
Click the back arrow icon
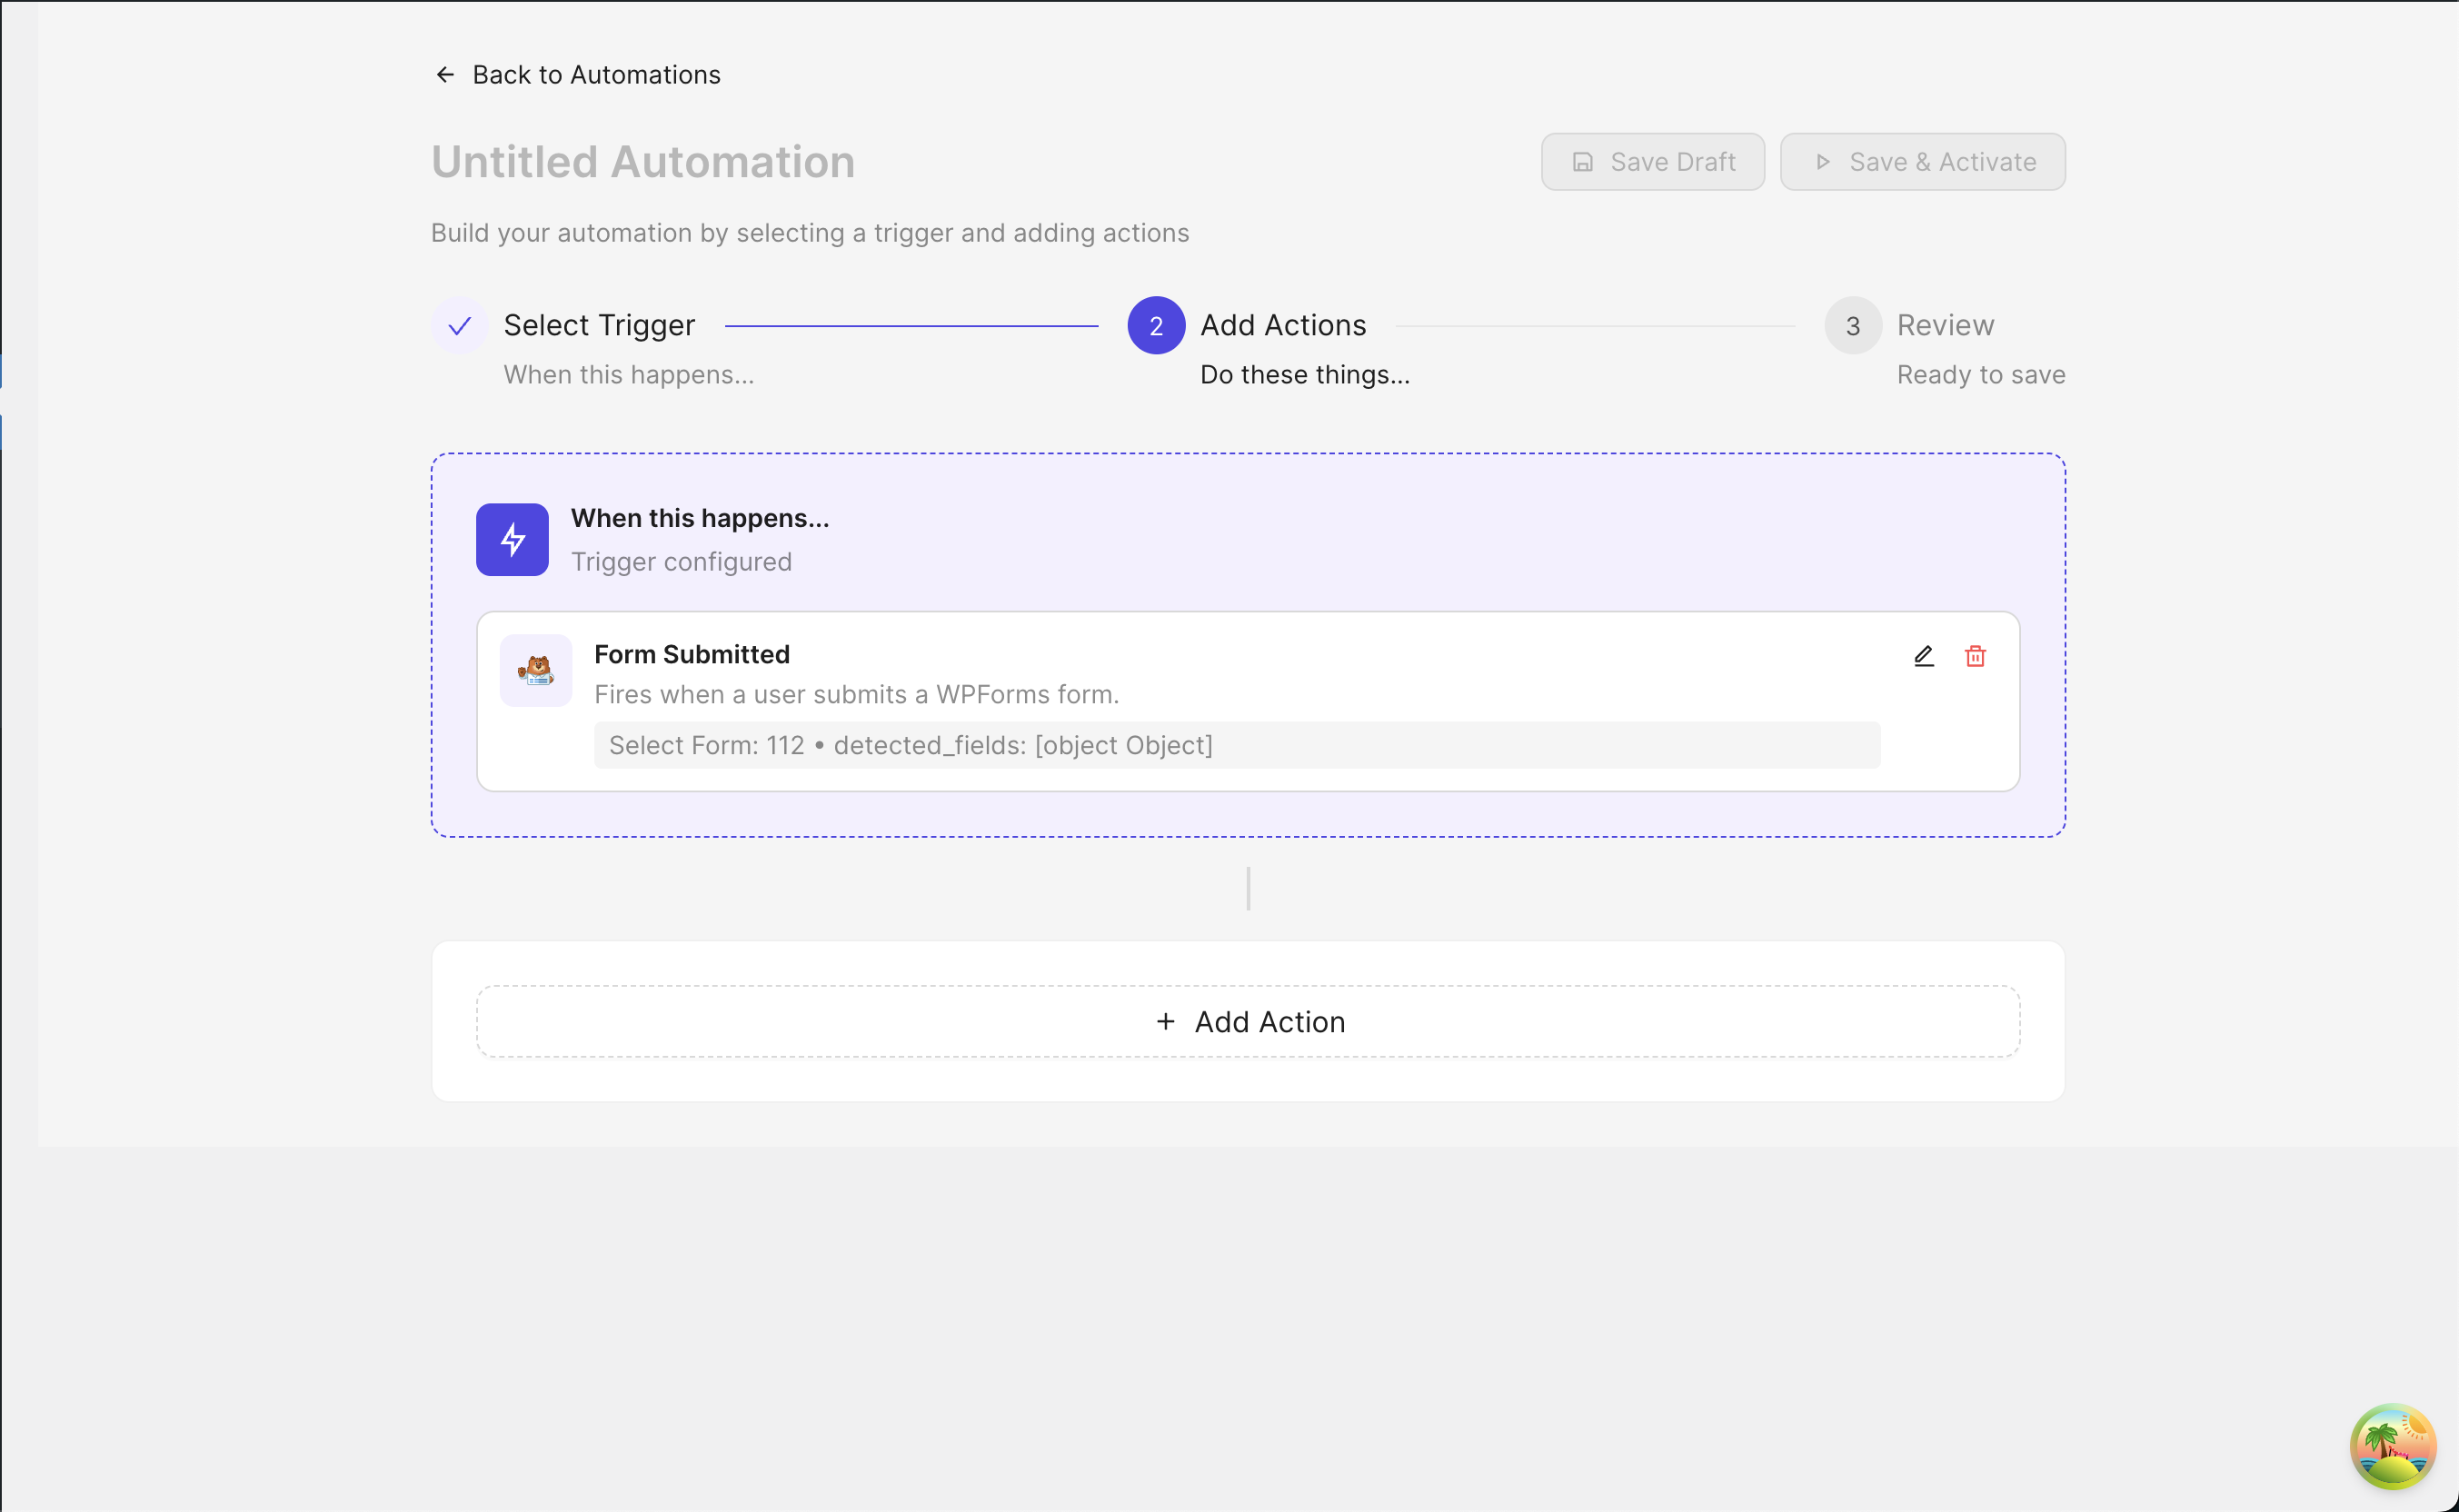(x=445, y=75)
